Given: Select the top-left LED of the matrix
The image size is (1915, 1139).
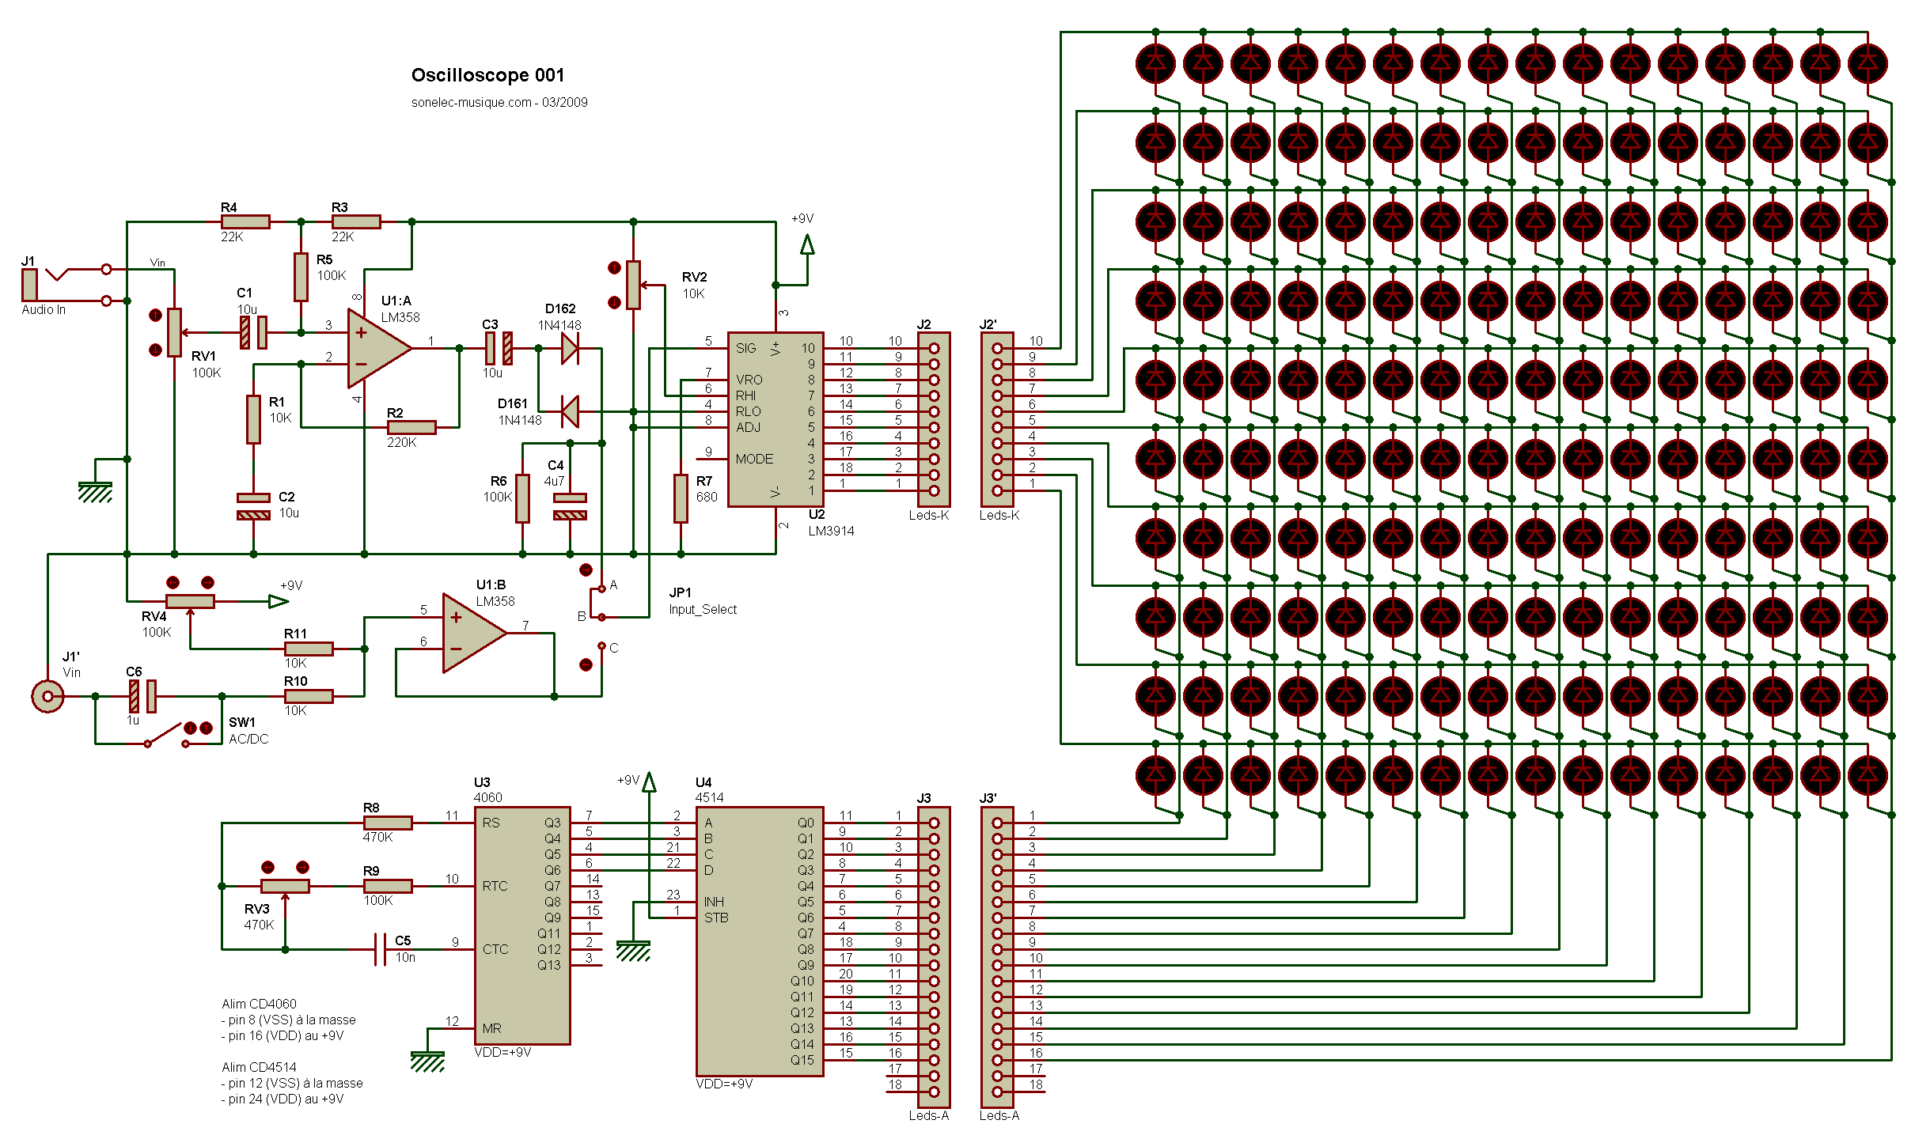Looking at the screenshot, I should 1155,63.
